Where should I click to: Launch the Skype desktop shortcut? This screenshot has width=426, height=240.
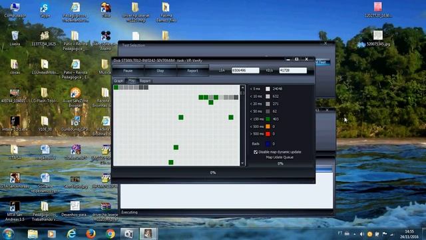45,10
